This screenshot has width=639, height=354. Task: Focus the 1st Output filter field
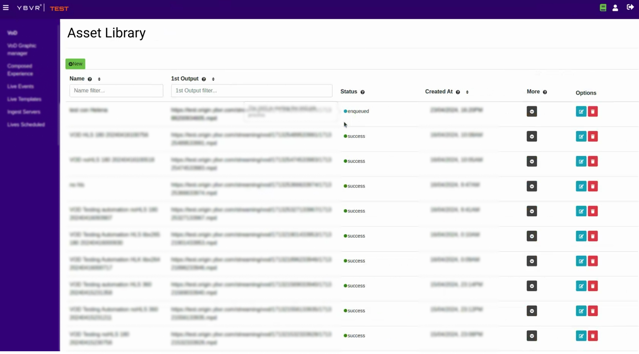click(252, 91)
